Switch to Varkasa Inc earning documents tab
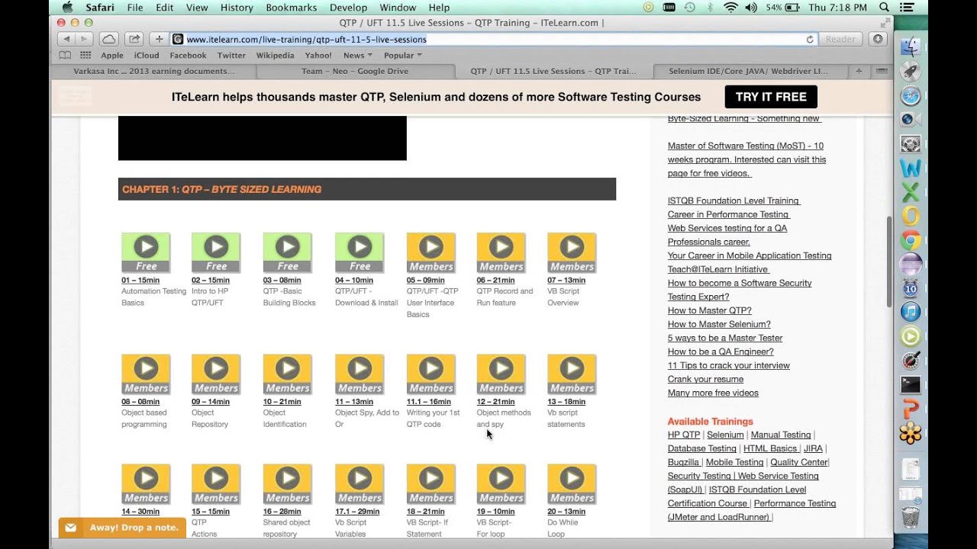977x549 pixels. click(x=153, y=71)
